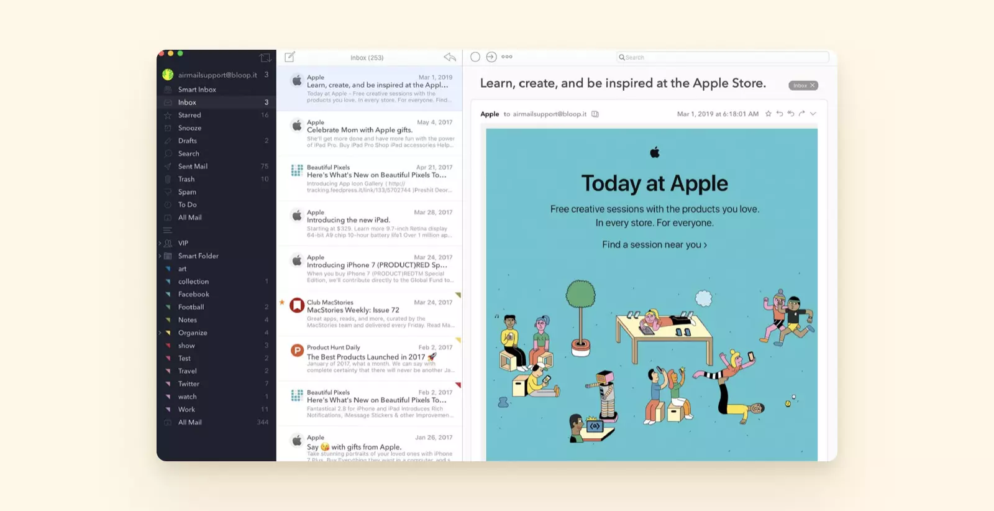Expand the Organize folder arrow
The image size is (994, 511).
(x=160, y=333)
